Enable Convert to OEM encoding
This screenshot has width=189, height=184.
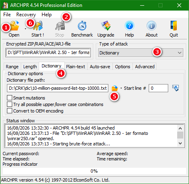pos(9,111)
